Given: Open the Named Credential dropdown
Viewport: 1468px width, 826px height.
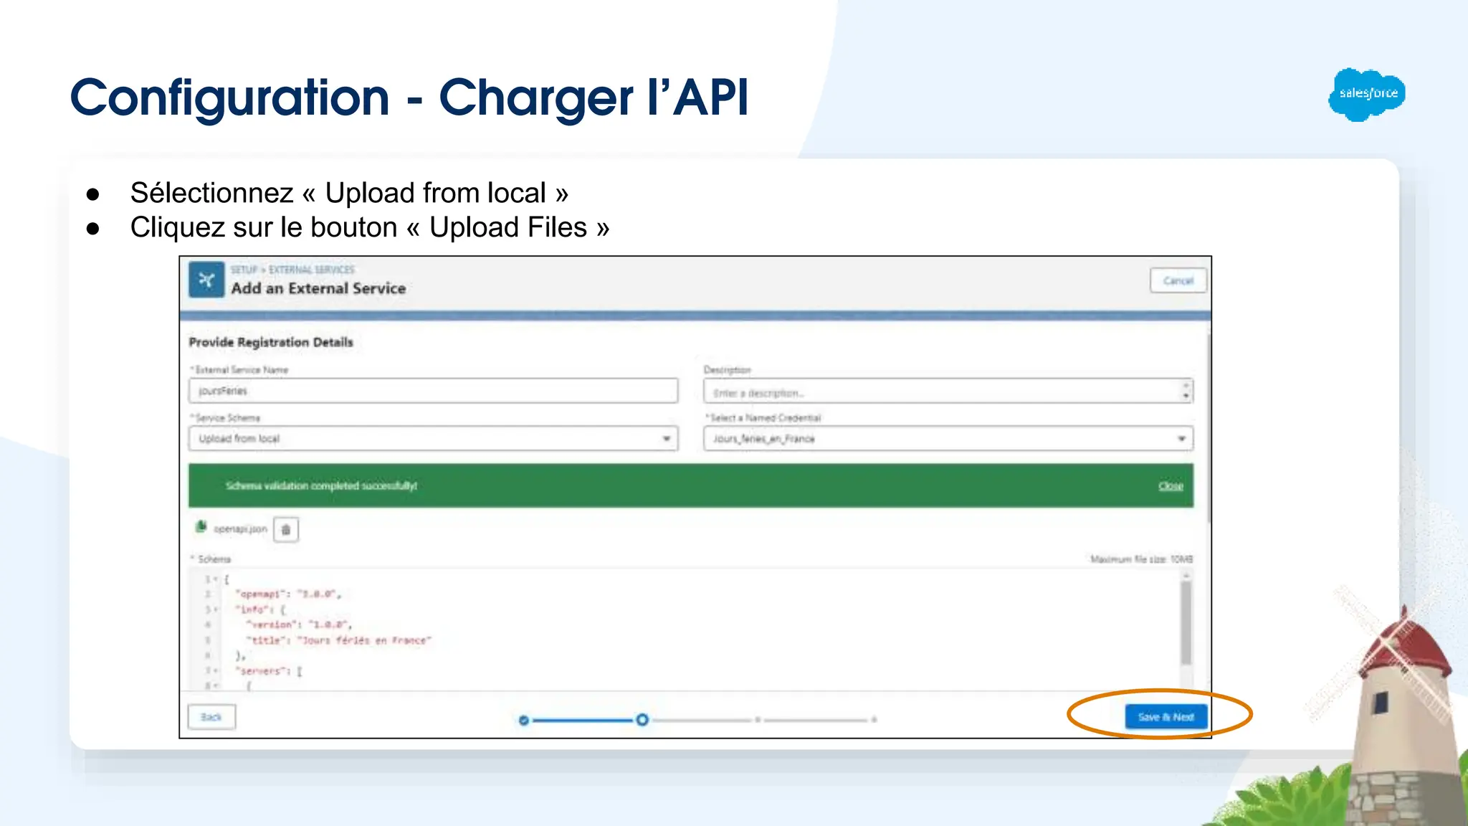Looking at the screenshot, I should pyautogui.click(x=948, y=439).
